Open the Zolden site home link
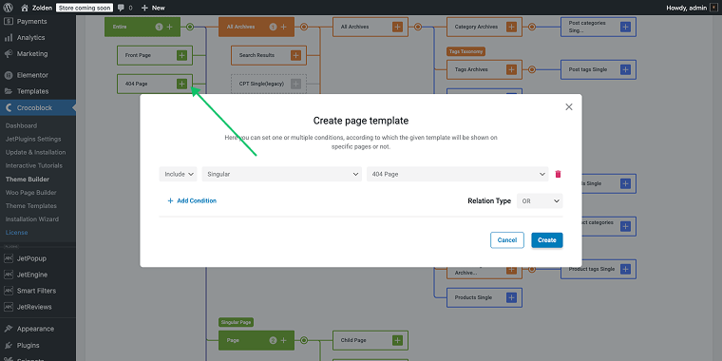The image size is (722, 361). point(36,8)
